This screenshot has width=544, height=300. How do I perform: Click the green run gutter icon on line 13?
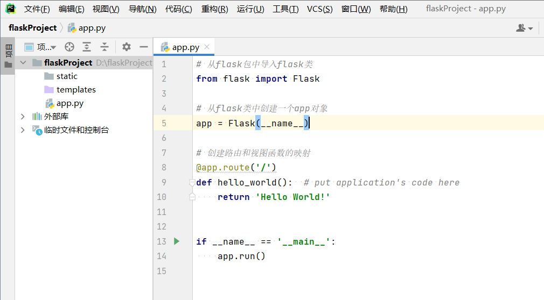click(x=177, y=241)
